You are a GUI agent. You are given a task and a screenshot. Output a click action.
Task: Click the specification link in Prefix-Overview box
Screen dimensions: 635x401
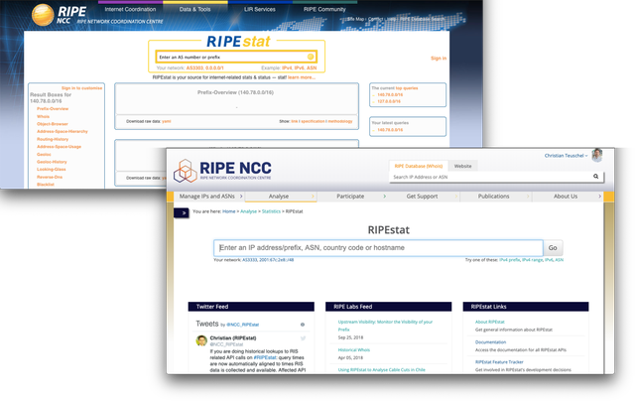pos(313,121)
